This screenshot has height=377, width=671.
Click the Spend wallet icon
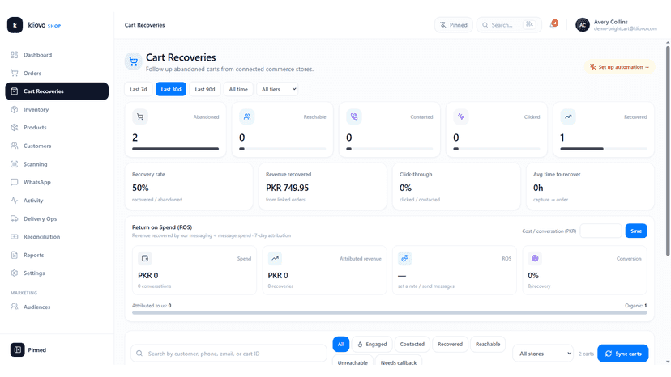[144, 258]
